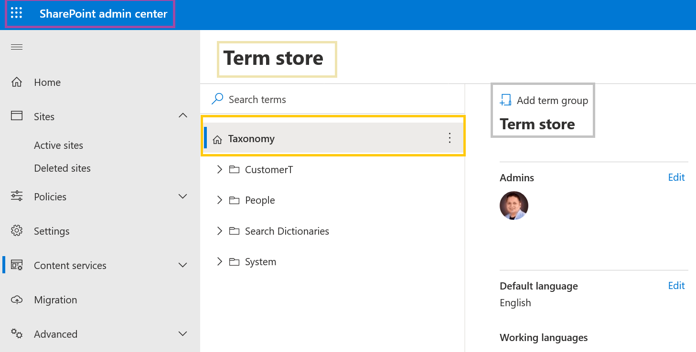The height and width of the screenshot is (352, 696).
Task: Open Policies menu label
Action: (50, 197)
